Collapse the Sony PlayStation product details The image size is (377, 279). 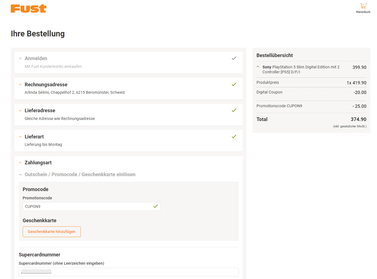click(x=258, y=67)
